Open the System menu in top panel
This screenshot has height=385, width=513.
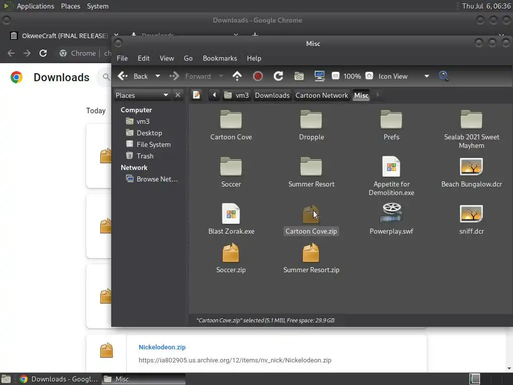(98, 6)
